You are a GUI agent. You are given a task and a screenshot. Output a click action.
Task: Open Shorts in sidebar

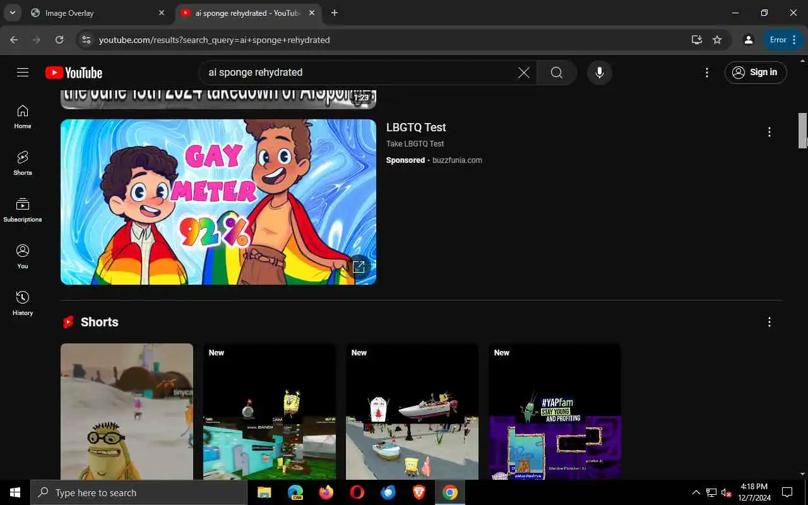23,163
